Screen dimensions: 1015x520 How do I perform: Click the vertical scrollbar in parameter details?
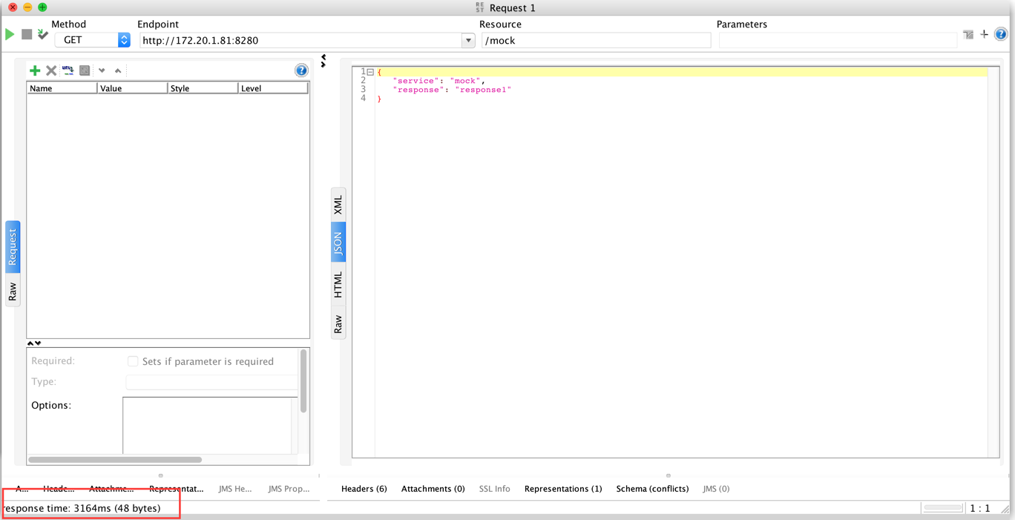point(303,381)
